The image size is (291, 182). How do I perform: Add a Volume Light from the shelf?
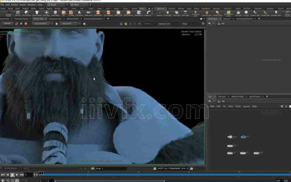coord(207,13)
